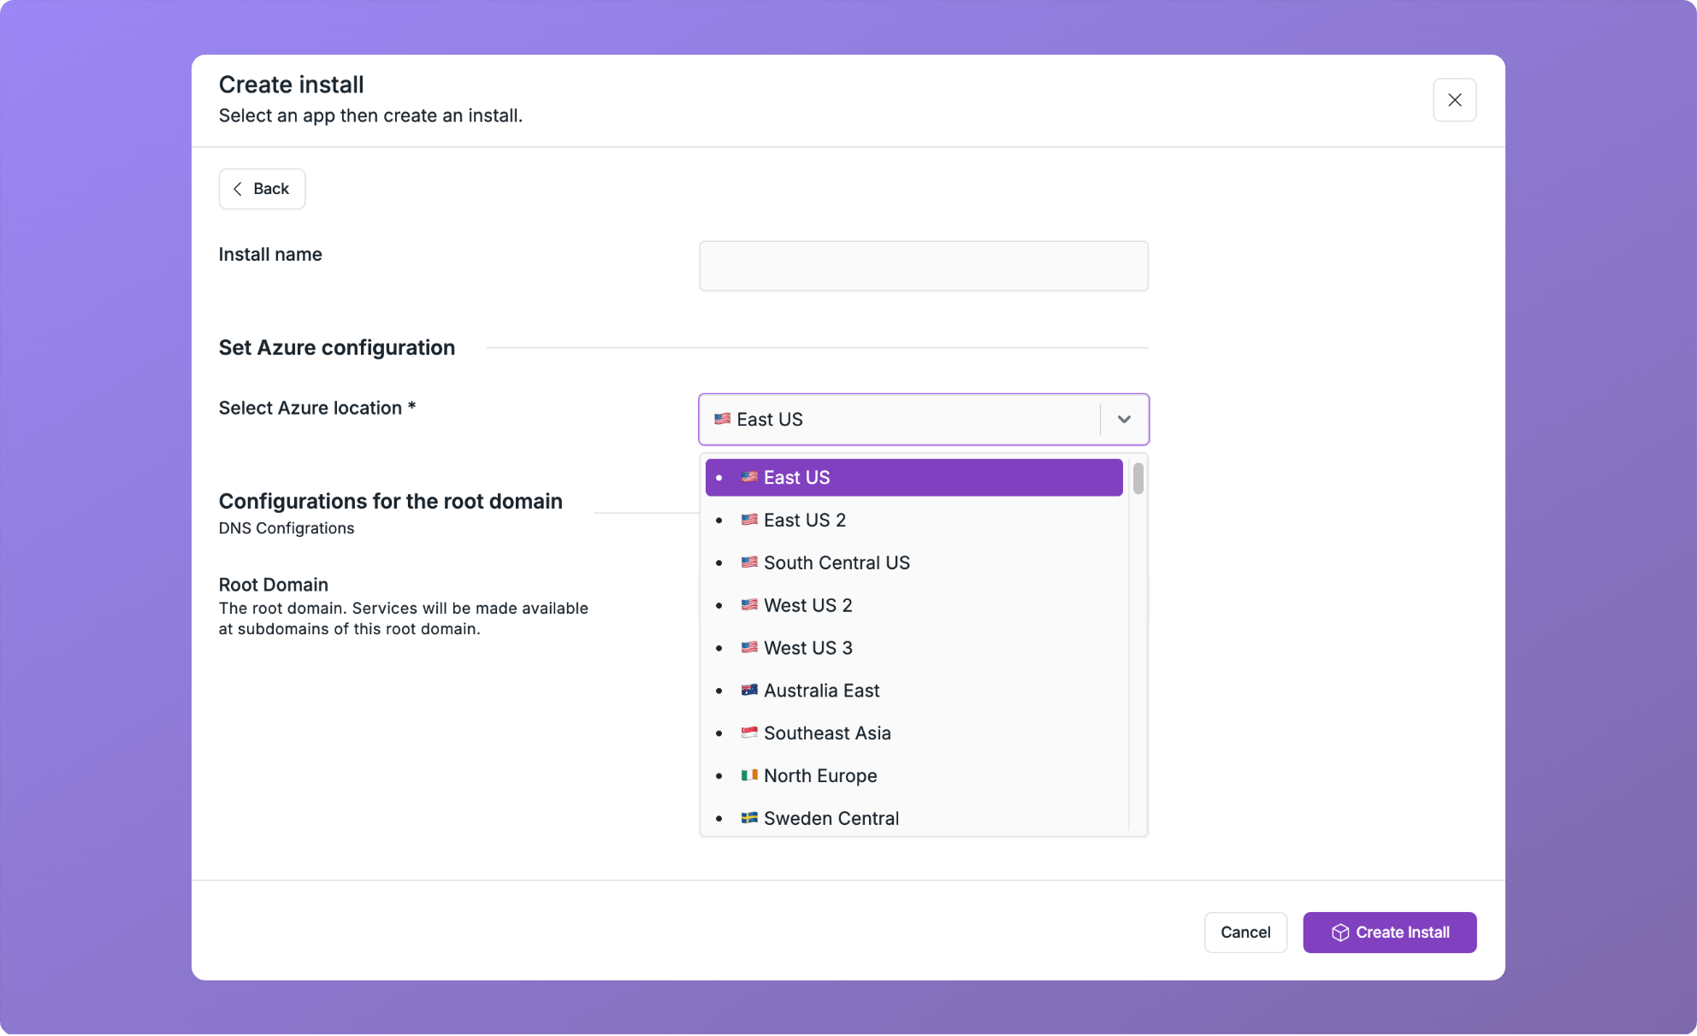Click the Root Domain label
Screen dimensions: 1697x1036
click(x=274, y=586)
